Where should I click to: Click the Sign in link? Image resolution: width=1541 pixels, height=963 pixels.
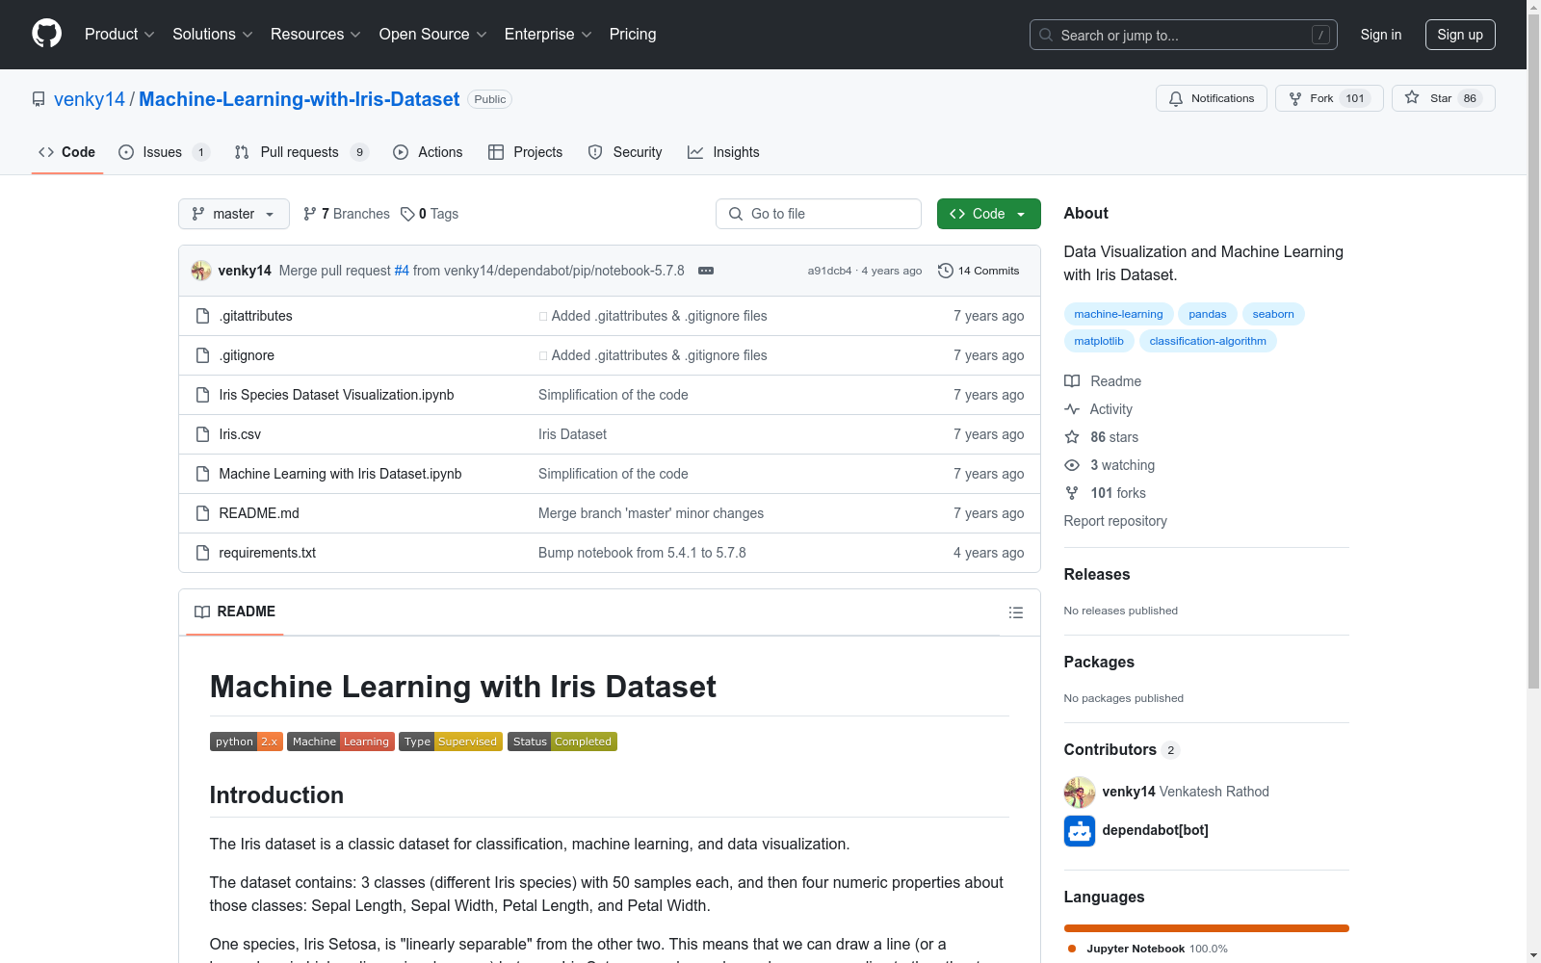1380,35
